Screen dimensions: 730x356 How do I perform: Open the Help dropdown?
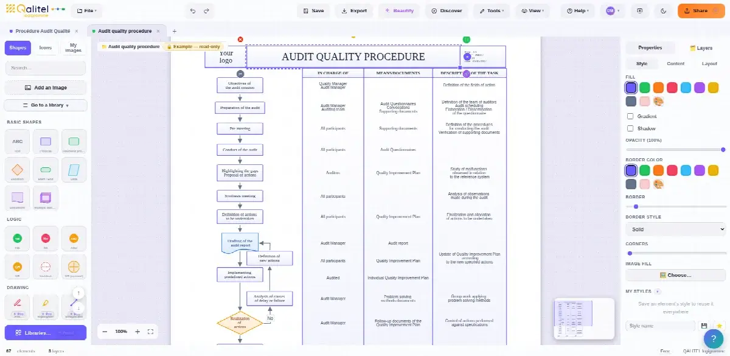point(578,10)
